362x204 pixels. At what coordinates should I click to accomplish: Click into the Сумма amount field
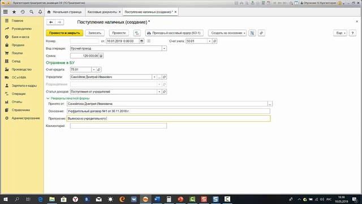[84, 56]
